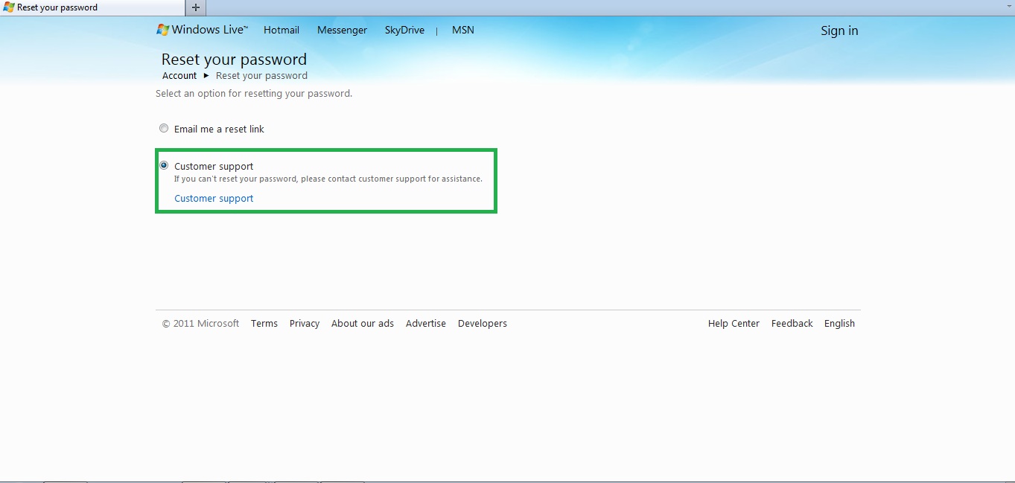This screenshot has height=483, width=1015.
Task: Select the 'Customer support' radio button
Action: point(164,164)
